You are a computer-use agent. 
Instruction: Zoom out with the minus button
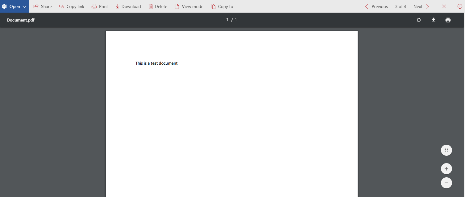[x=446, y=183]
